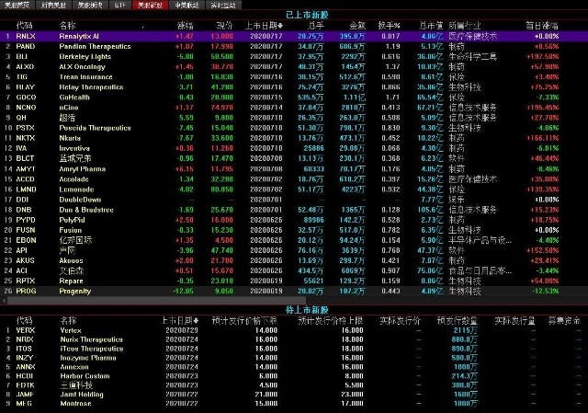
Task: Select the EBON ticker code
Action: point(27,240)
